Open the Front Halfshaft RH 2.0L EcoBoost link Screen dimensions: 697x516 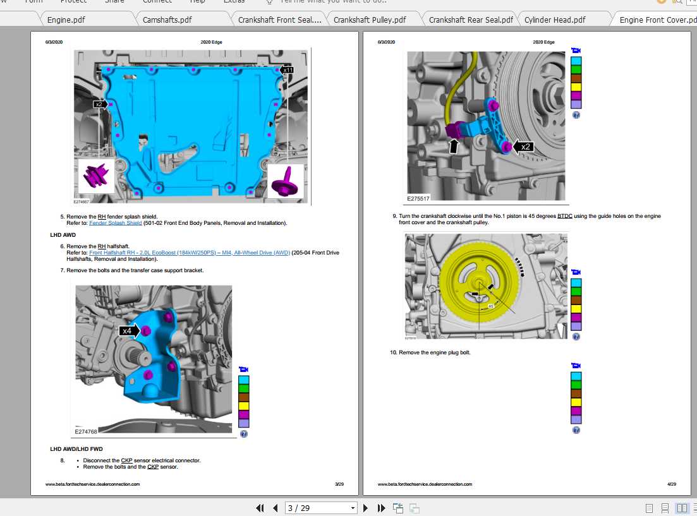[x=190, y=253]
